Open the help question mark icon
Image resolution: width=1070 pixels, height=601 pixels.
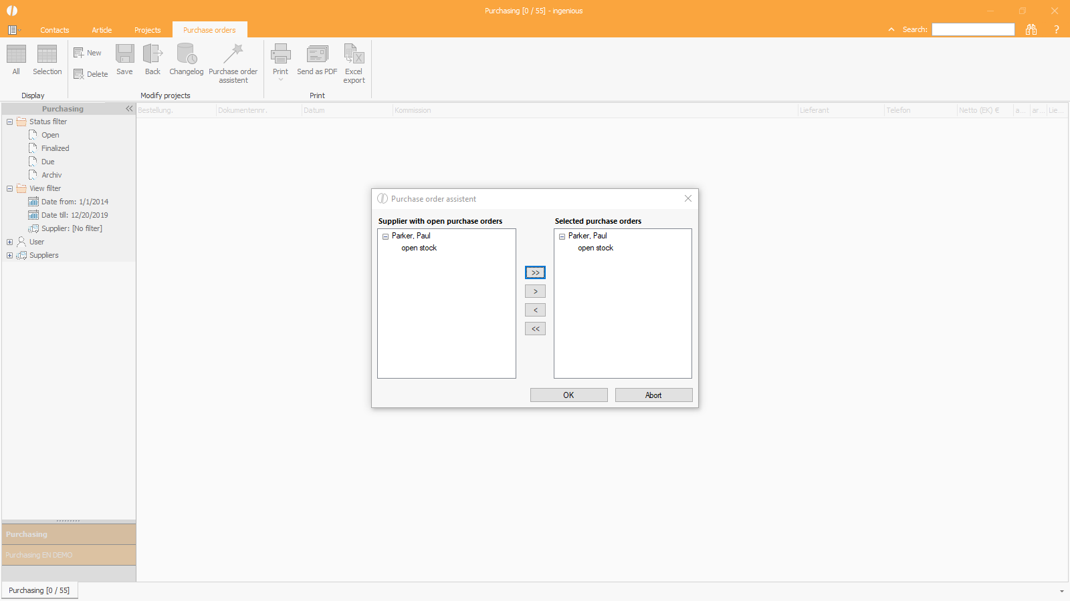click(x=1057, y=29)
